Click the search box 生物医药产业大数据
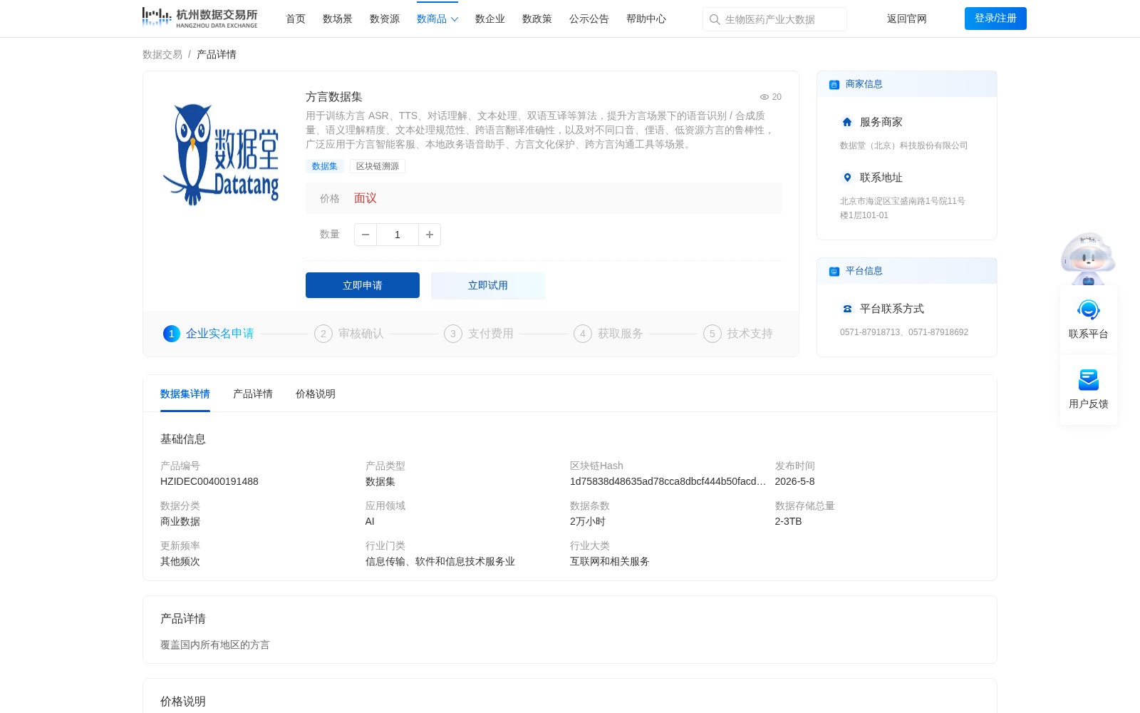1140x713 pixels. pyautogui.click(x=774, y=19)
